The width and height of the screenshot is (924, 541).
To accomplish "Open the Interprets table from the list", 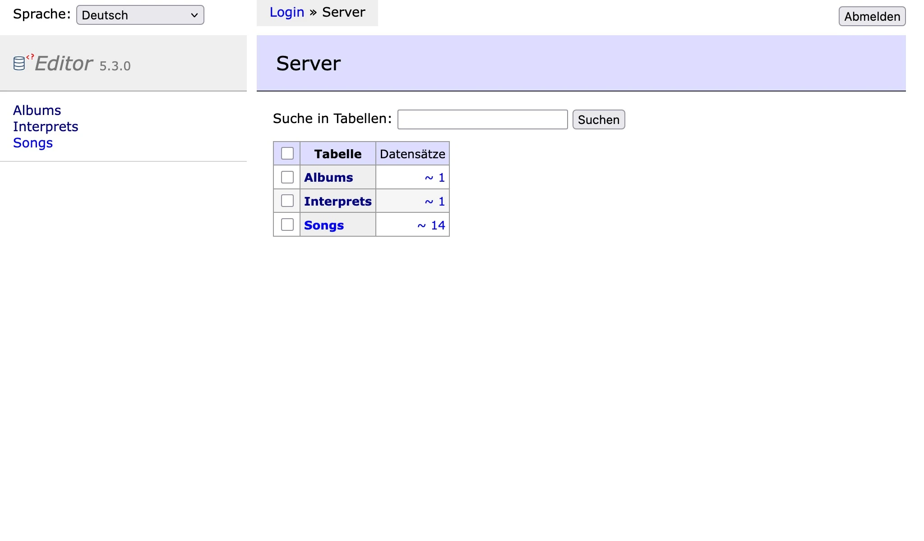I will 337,201.
